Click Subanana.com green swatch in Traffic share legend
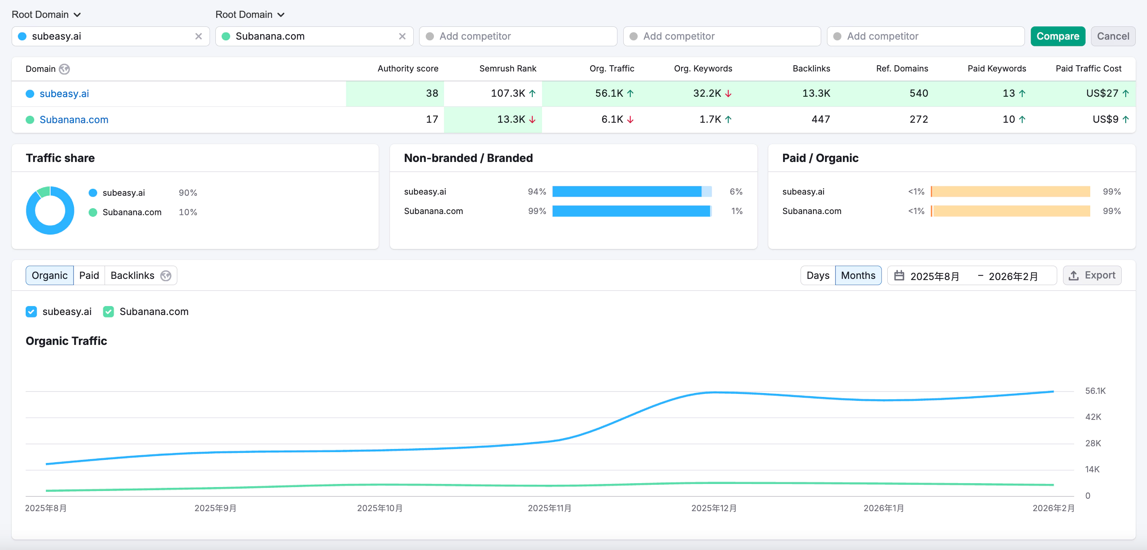The height and width of the screenshot is (550, 1147). click(x=93, y=212)
